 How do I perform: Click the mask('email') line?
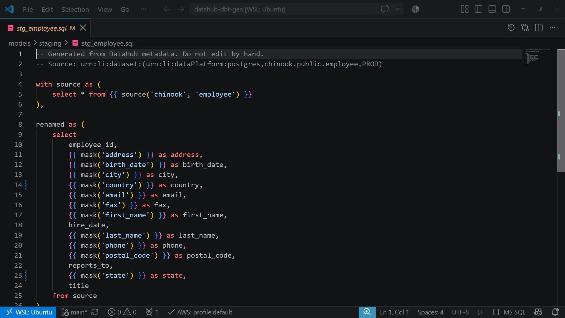pyautogui.click(x=127, y=195)
